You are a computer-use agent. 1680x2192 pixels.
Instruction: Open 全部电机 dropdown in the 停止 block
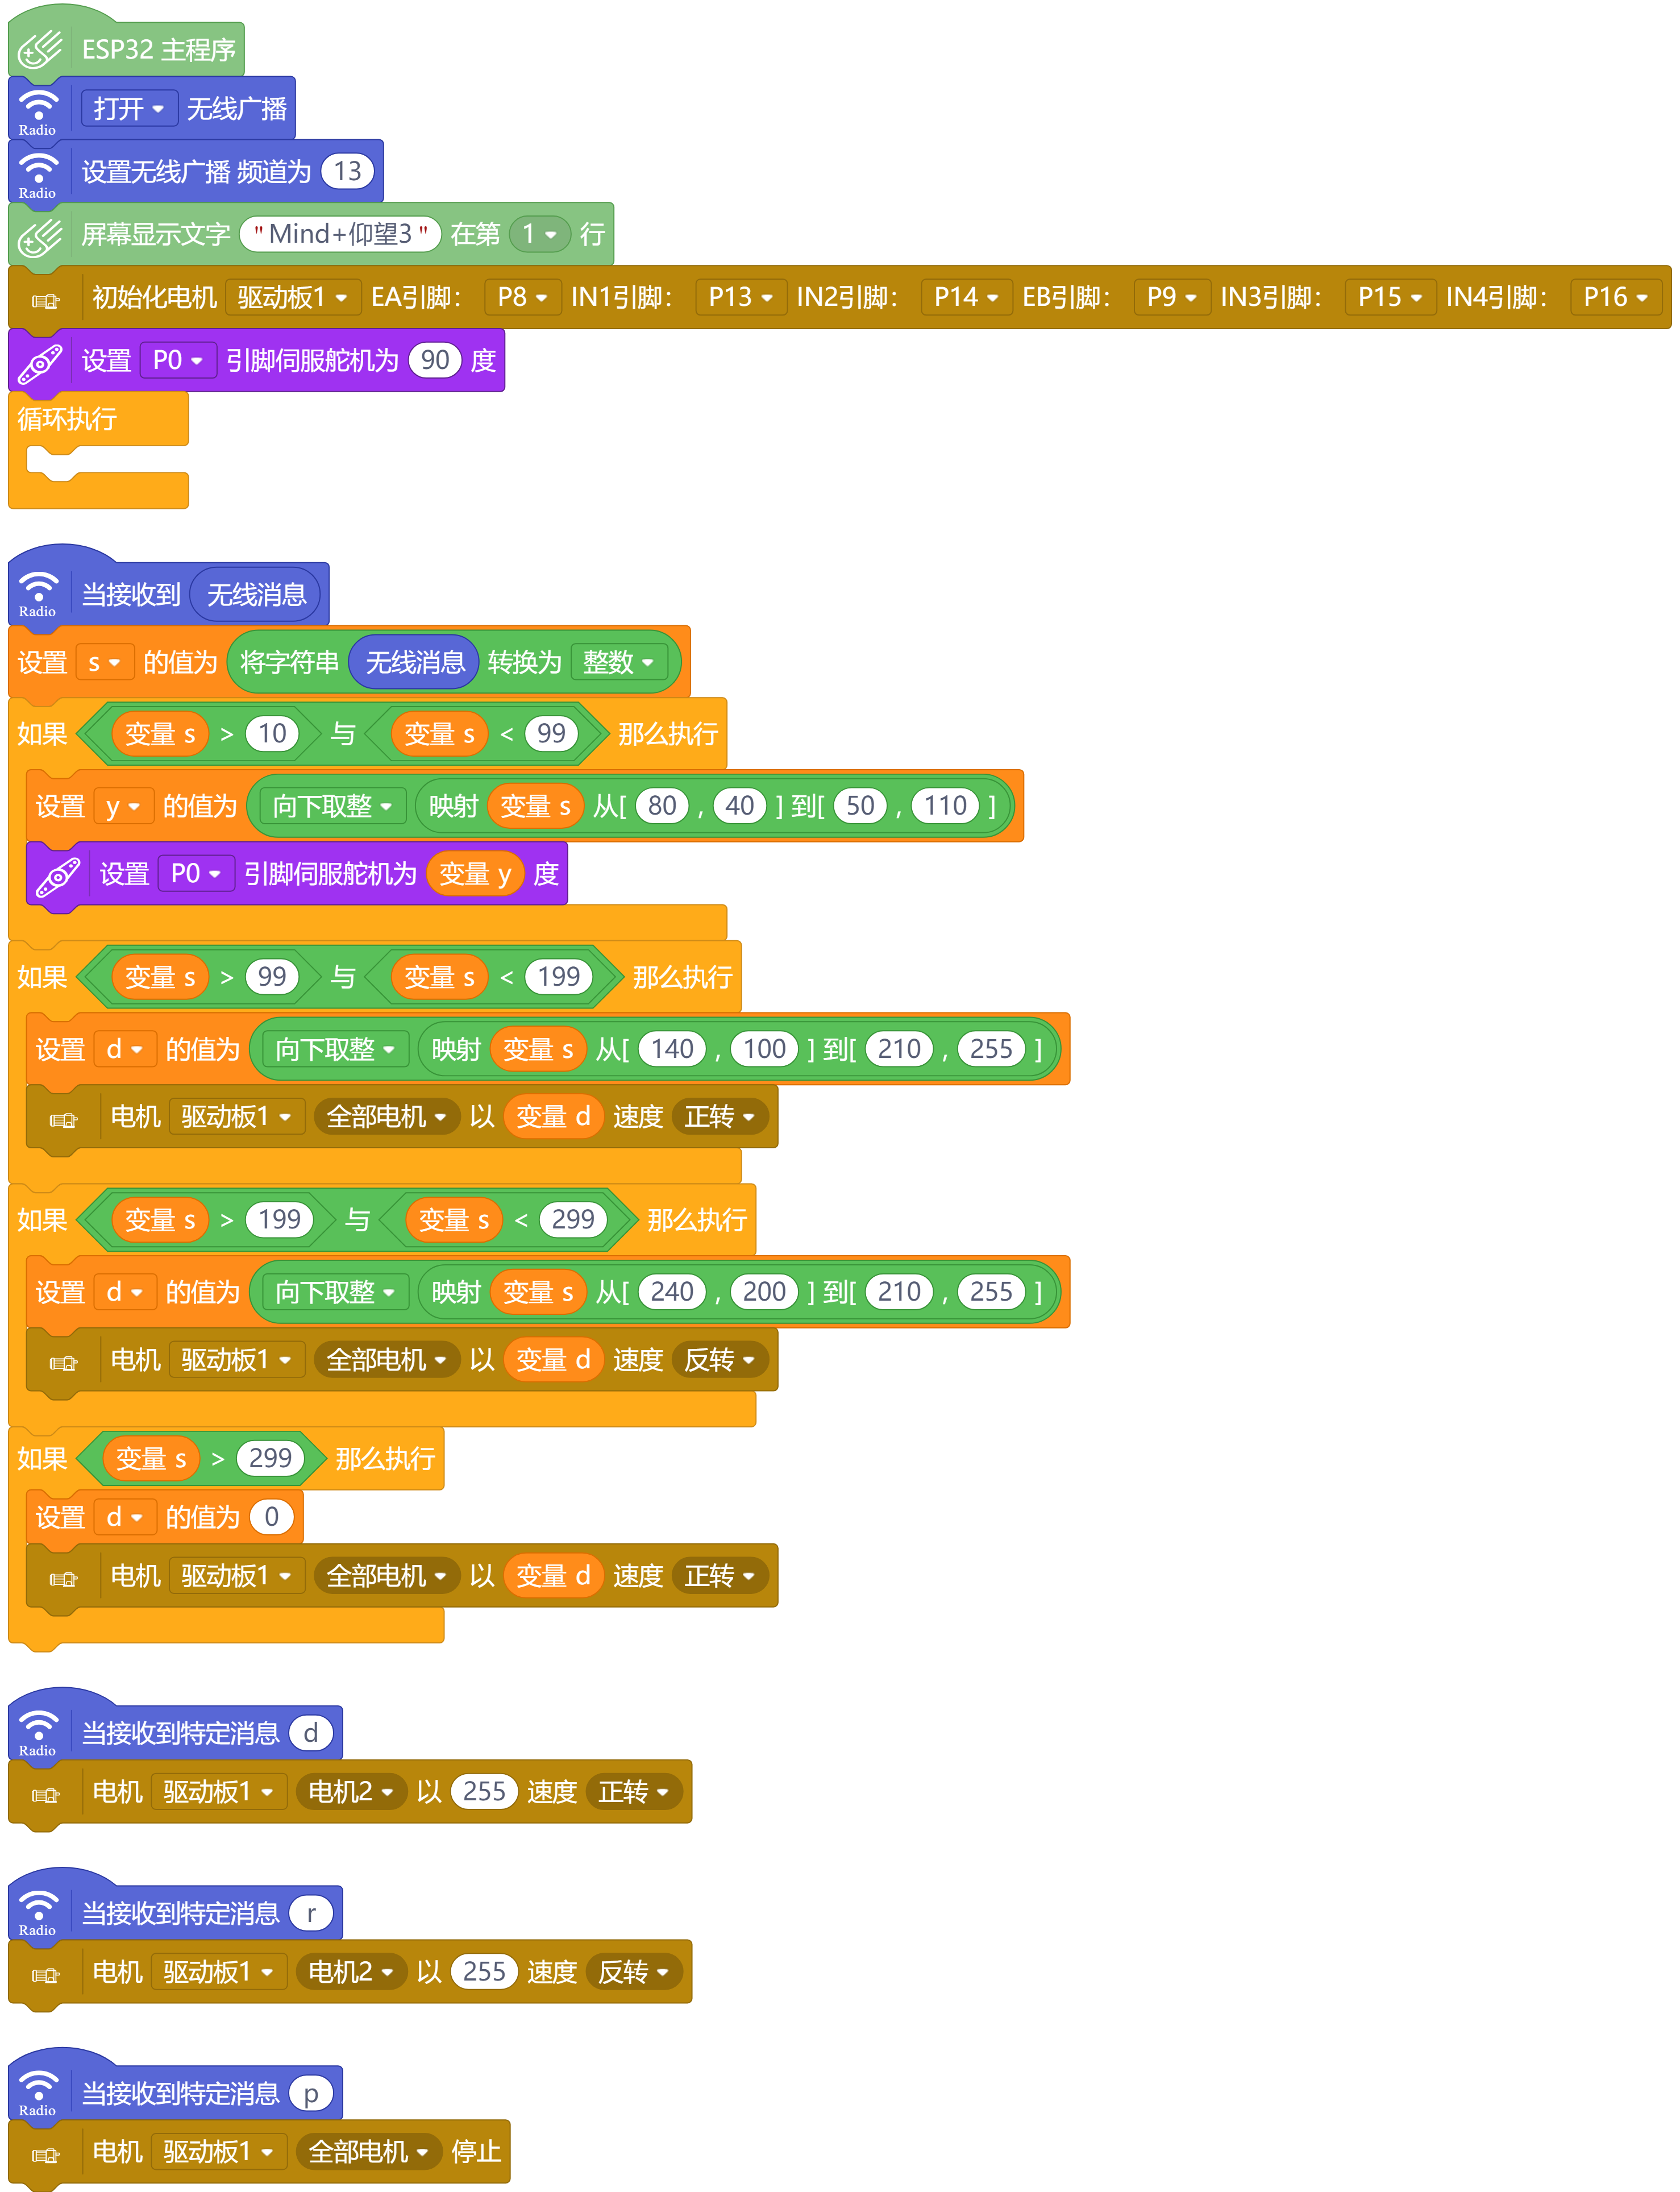coord(369,2152)
